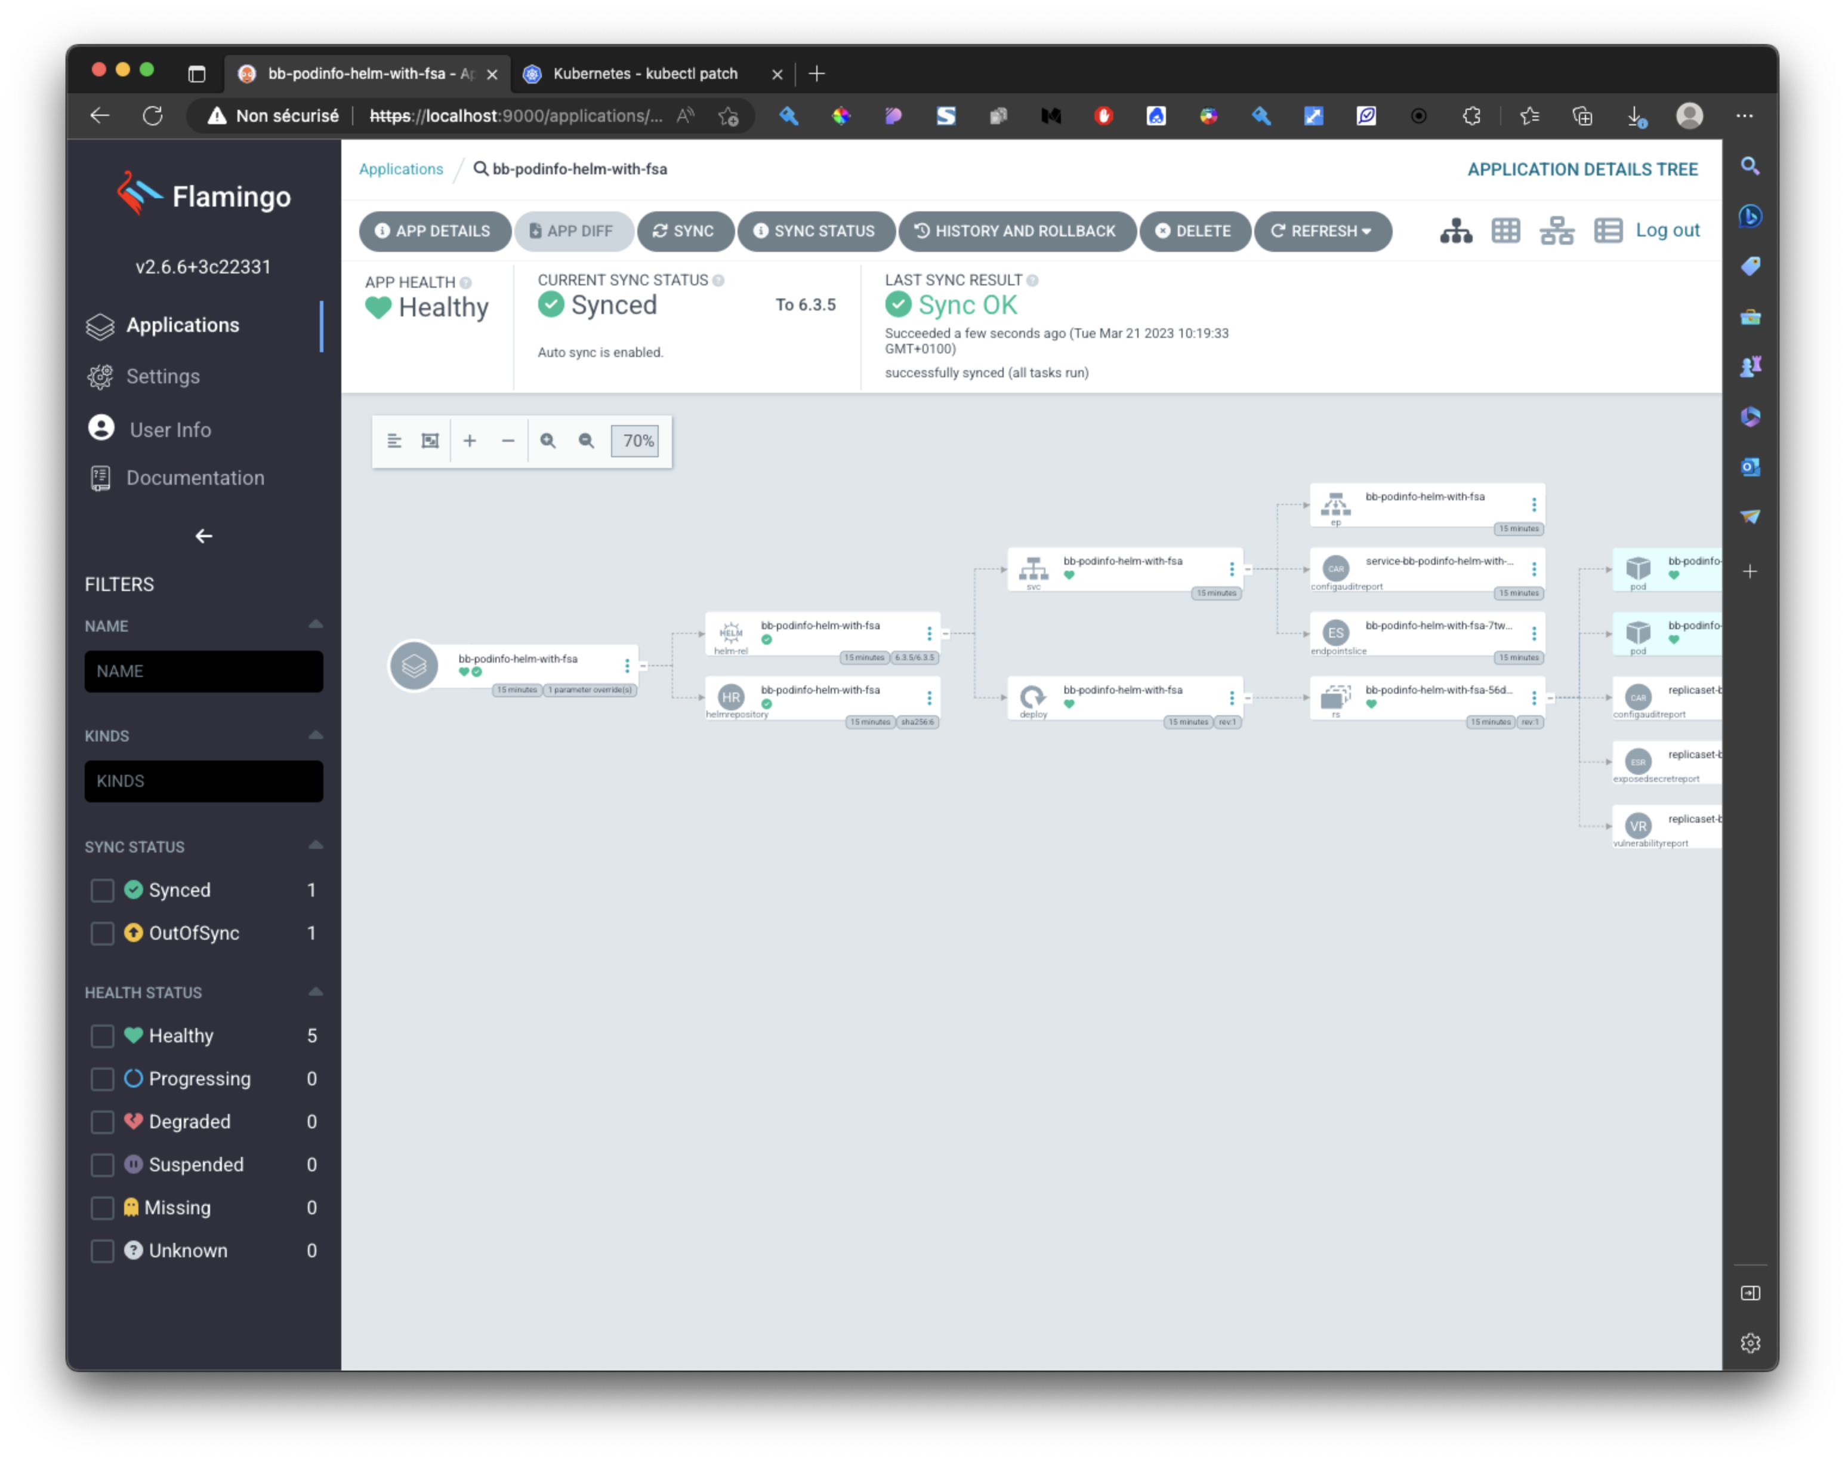Open the App Details panel
Viewport: 1845px width, 1459px height.
point(434,230)
